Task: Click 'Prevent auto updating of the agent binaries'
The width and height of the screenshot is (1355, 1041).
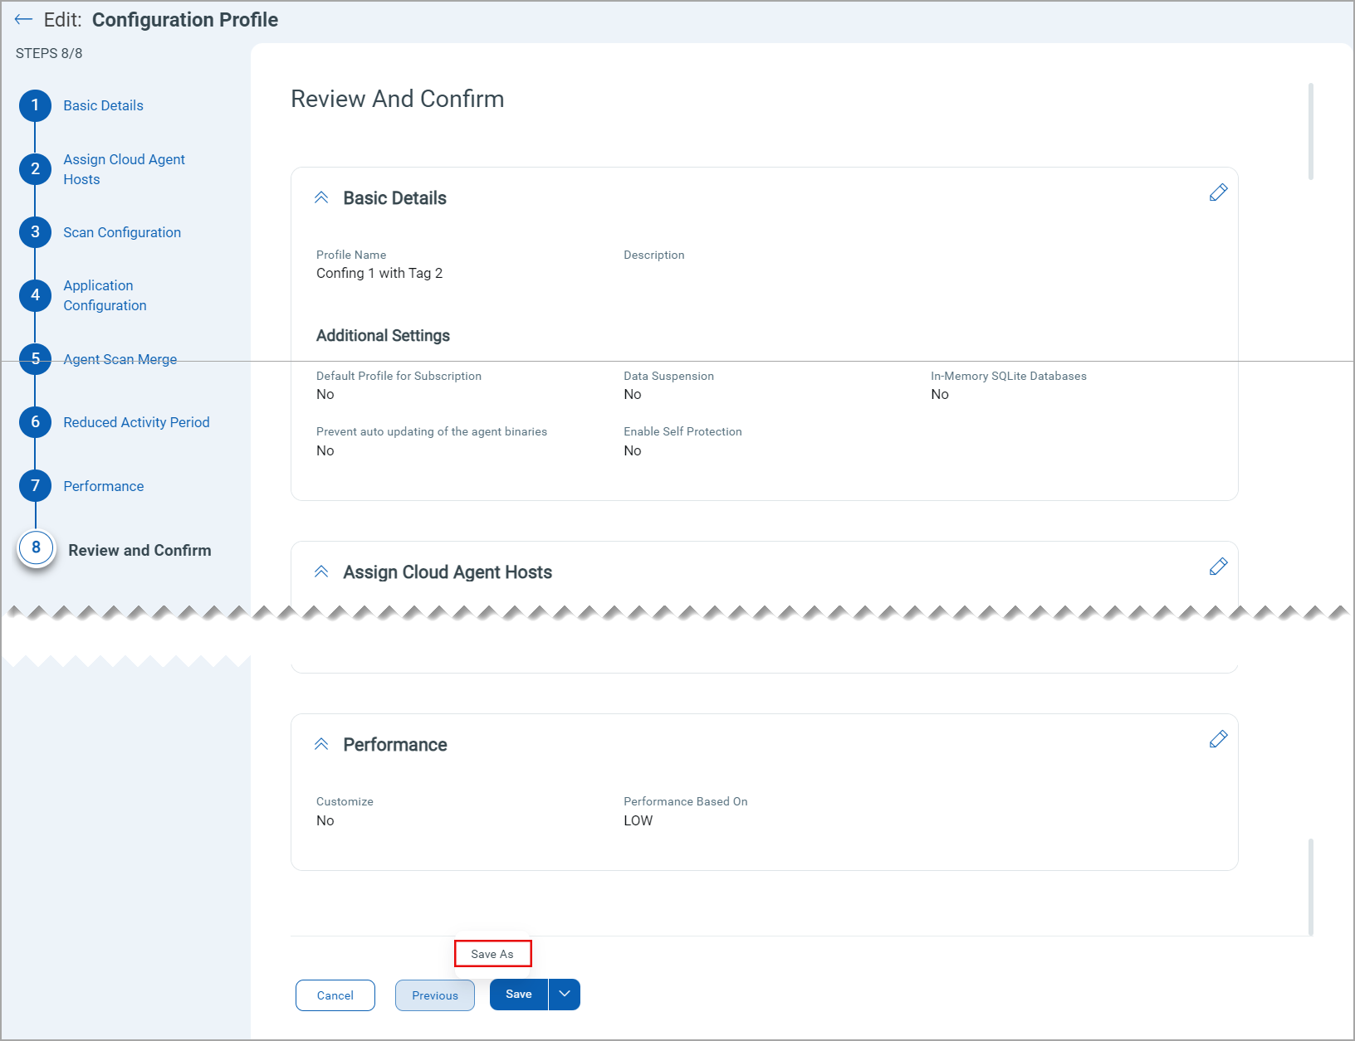Action: point(432,431)
